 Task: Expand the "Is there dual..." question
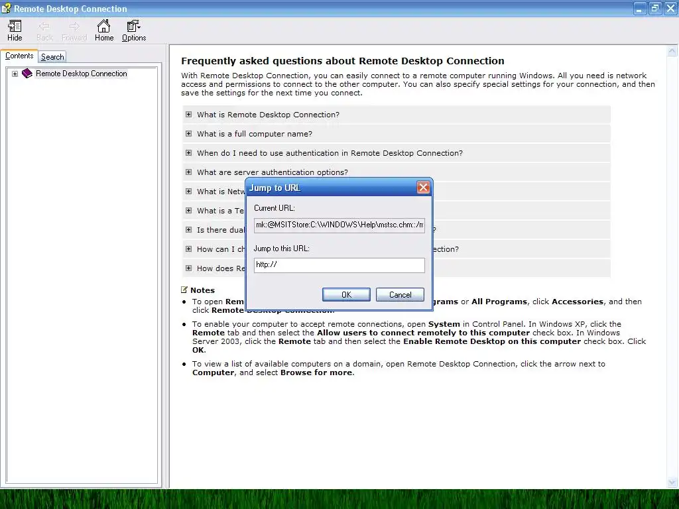188,229
